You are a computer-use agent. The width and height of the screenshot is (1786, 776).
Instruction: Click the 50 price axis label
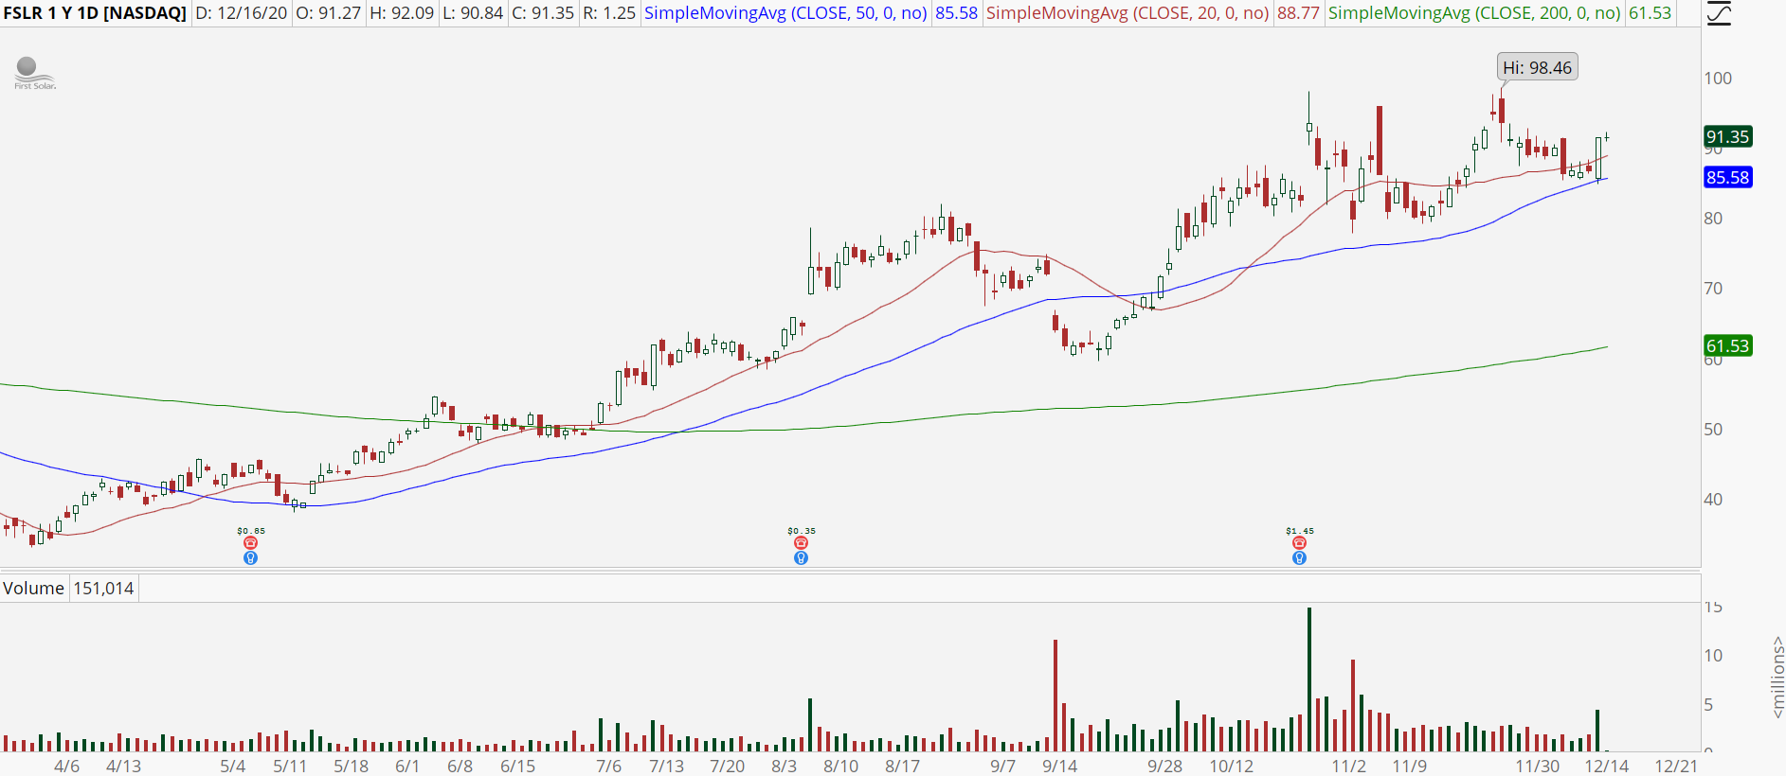coord(1713,429)
